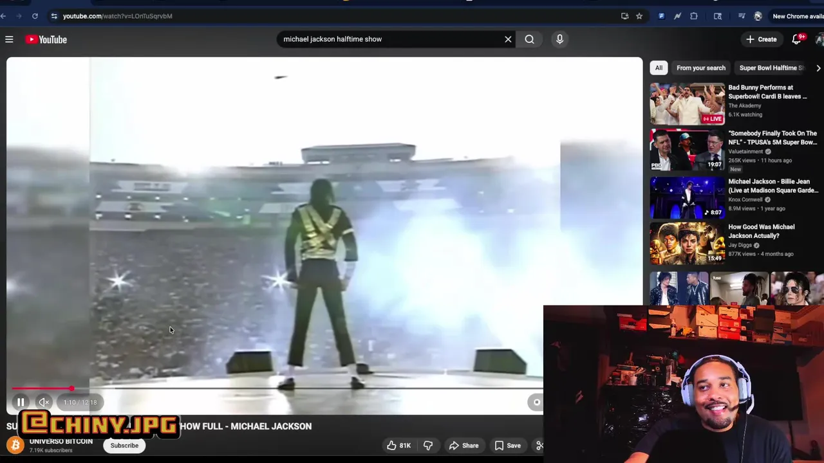The image size is (824, 463).
Task: Clear the search box with X
Action: coord(508,39)
